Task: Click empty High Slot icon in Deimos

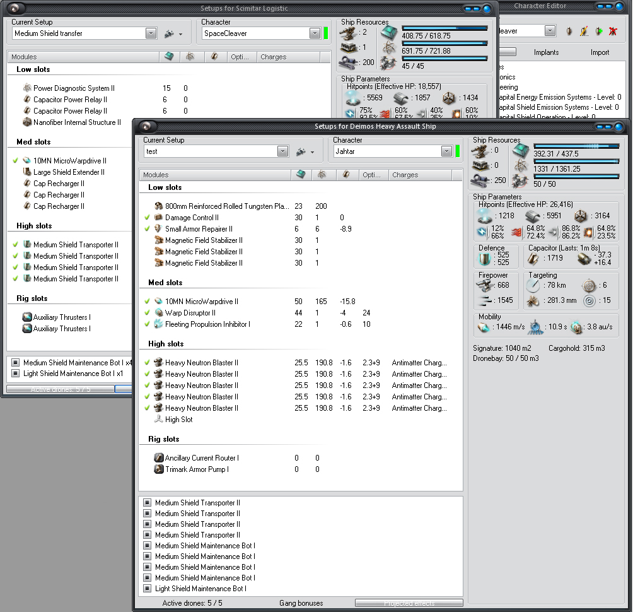Action: click(158, 420)
